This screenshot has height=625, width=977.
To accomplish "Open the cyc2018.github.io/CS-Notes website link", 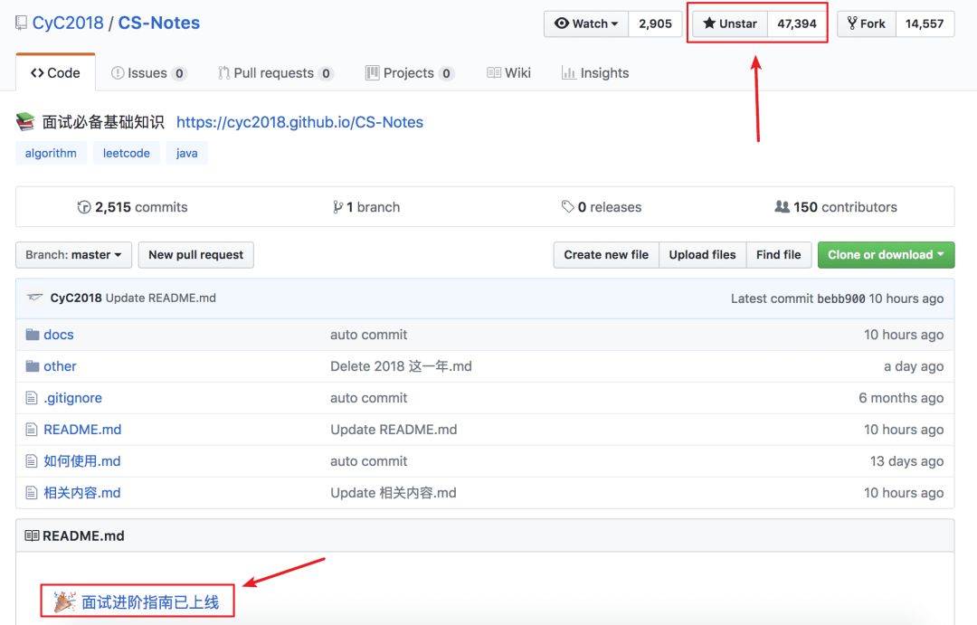I will pyautogui.click(x=299, y=122).
